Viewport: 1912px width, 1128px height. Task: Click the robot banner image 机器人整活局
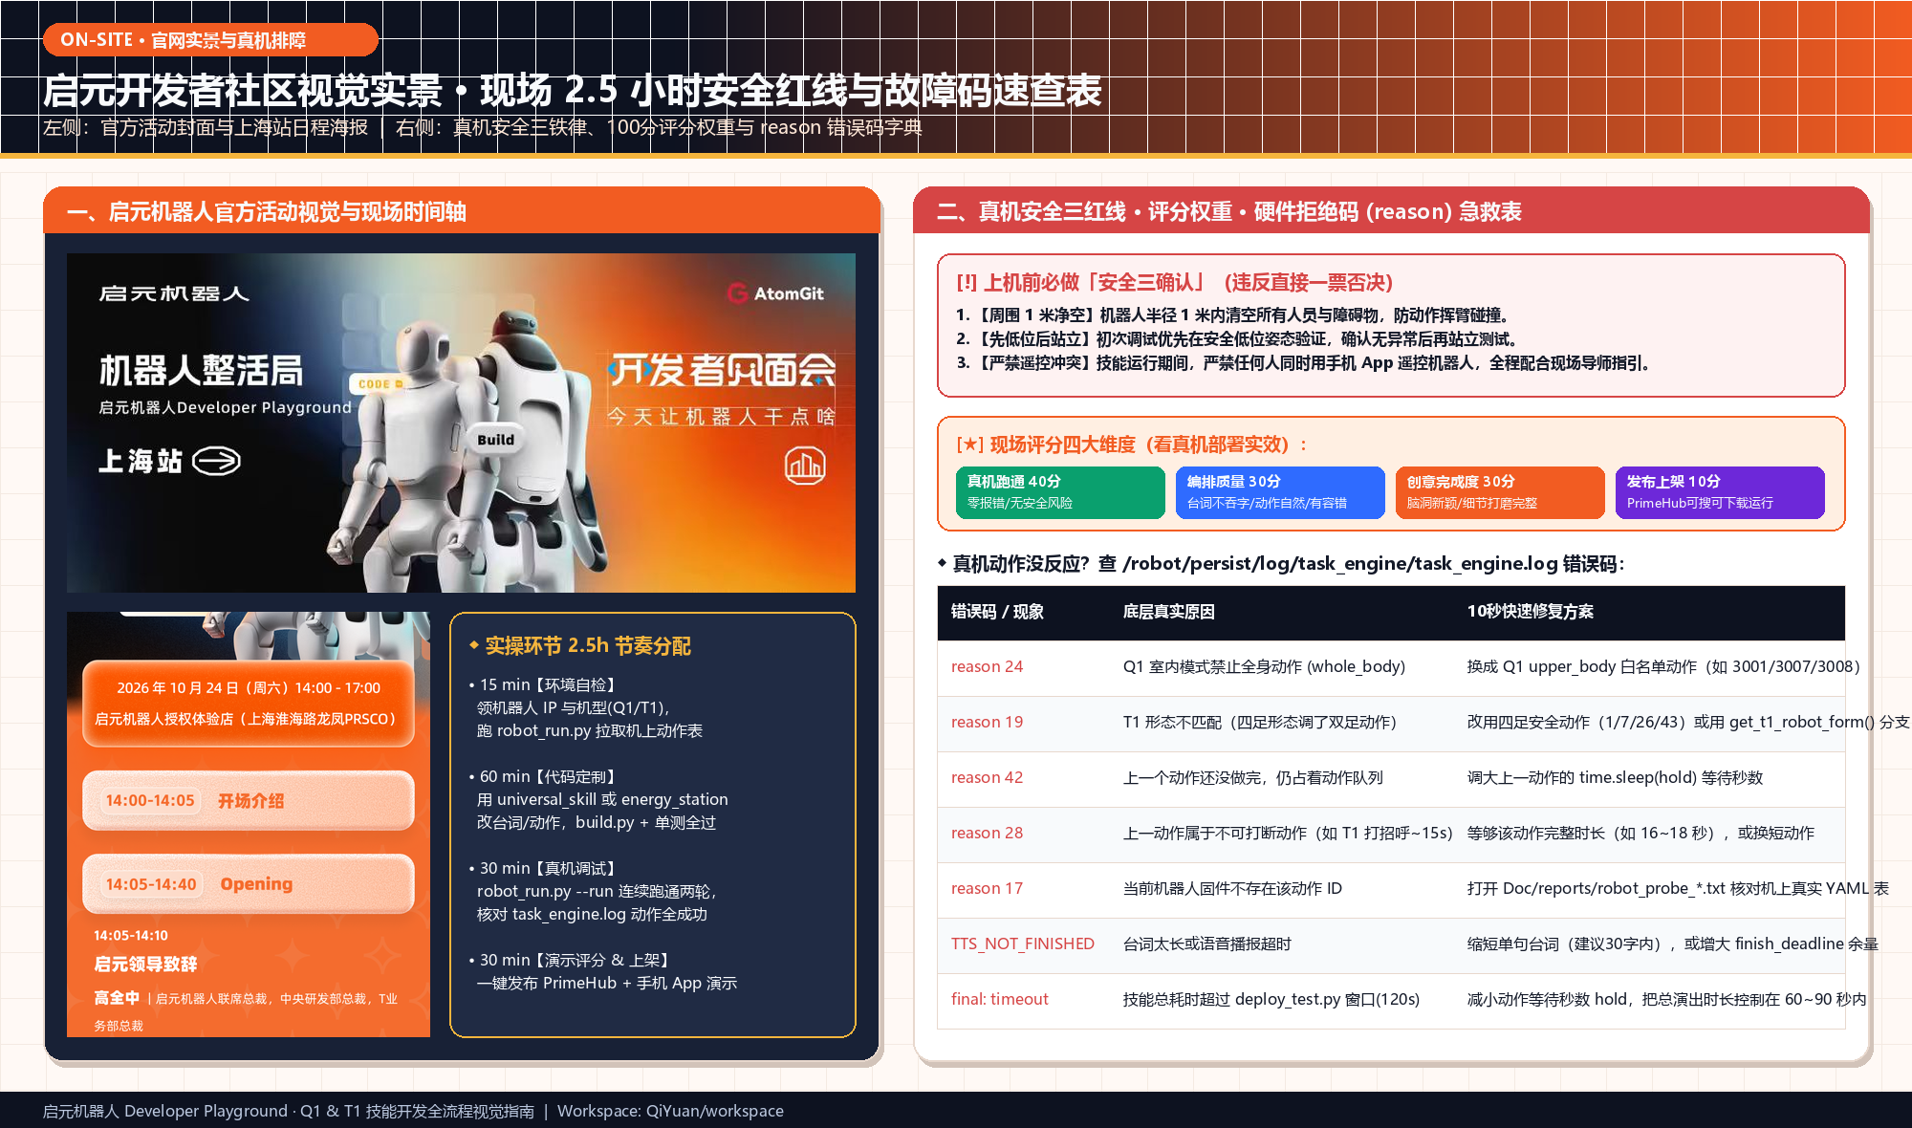click(x=461, y=423)
